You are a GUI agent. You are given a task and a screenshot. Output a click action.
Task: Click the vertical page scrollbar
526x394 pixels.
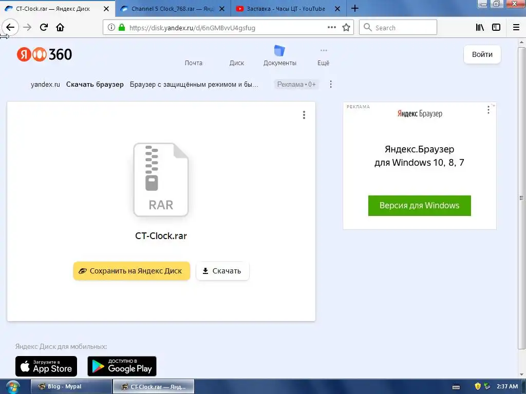pos(521,198)
